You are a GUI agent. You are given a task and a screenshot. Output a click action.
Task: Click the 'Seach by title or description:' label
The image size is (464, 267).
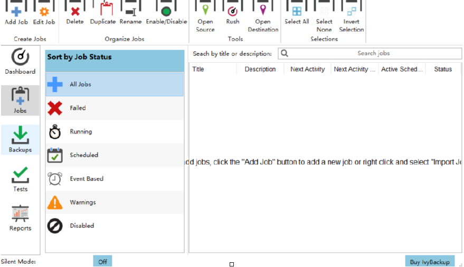(232, 53)
